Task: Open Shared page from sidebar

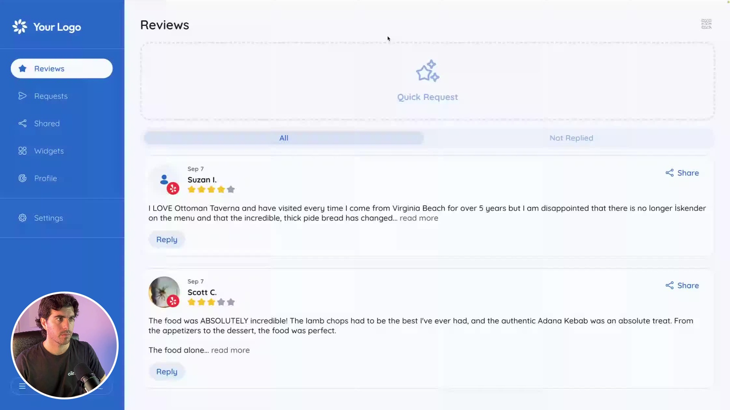Action: [47, 123]
